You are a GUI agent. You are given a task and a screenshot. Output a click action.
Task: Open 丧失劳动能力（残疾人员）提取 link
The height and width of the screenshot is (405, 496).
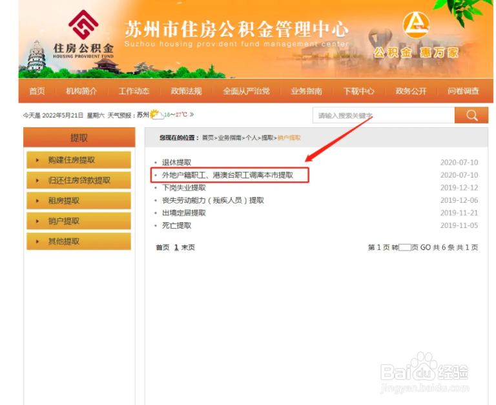tap(213, 200)
